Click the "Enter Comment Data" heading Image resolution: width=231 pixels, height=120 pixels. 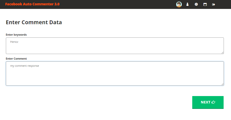coord(34,22)
